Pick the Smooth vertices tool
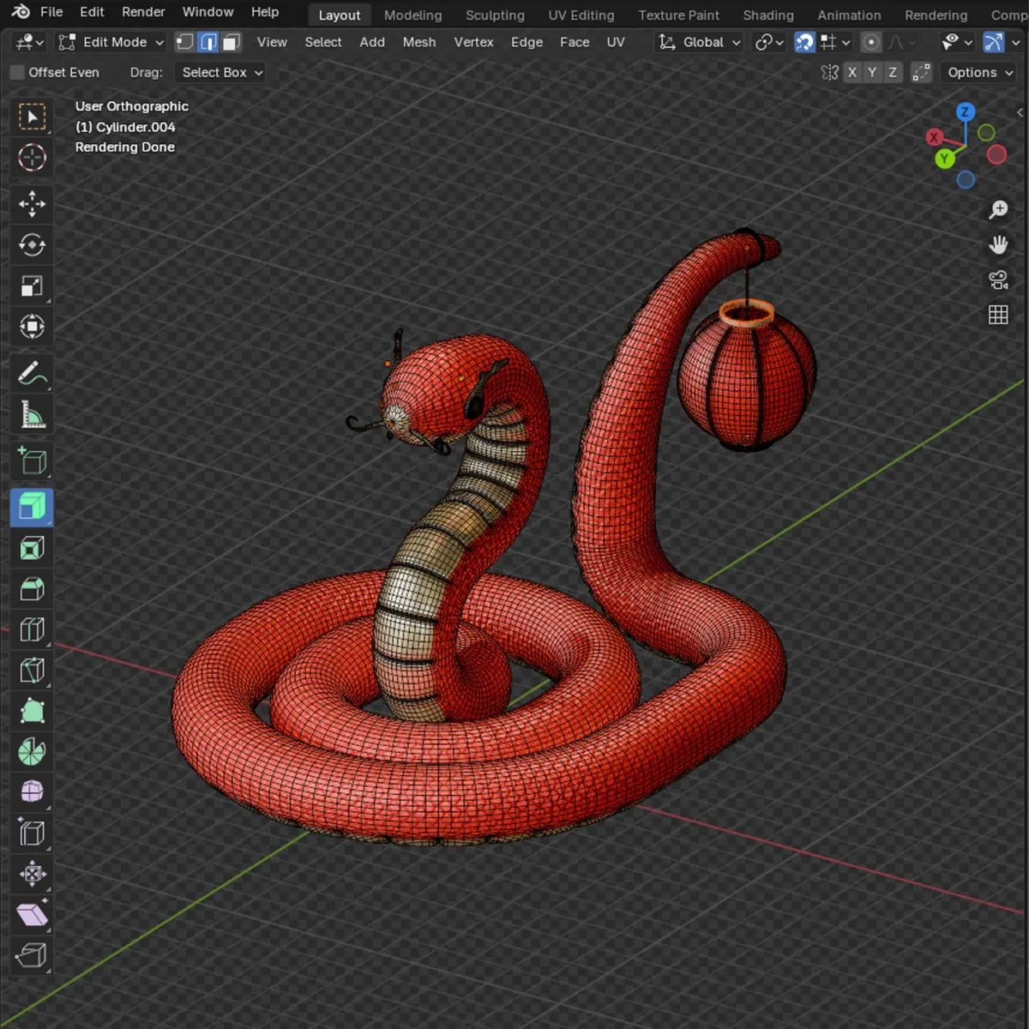This screenshot has width=1029, height=1029. tap(32, 791)
